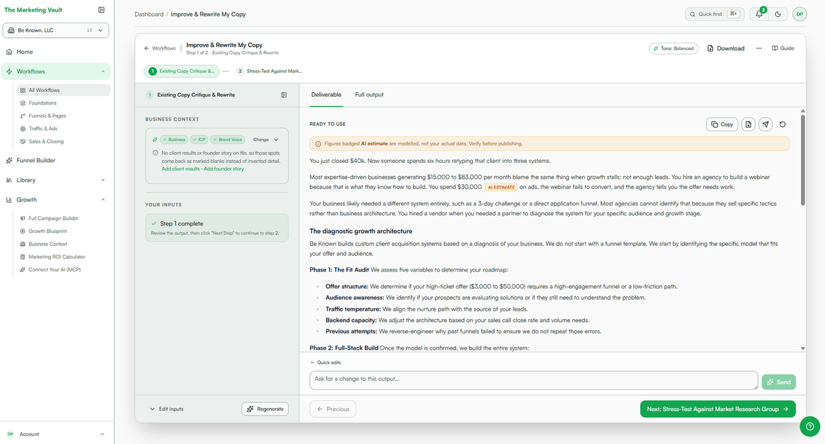
Task: Expand Edit inputs section
Action: point(167,409)
